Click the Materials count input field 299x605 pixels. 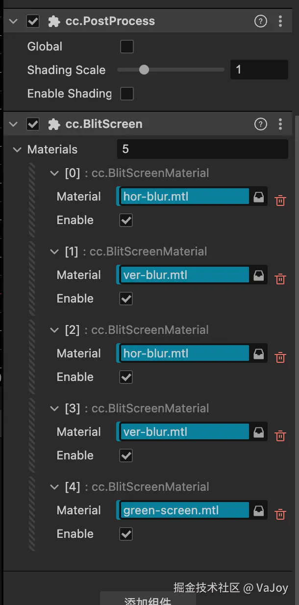click(202, 149)
